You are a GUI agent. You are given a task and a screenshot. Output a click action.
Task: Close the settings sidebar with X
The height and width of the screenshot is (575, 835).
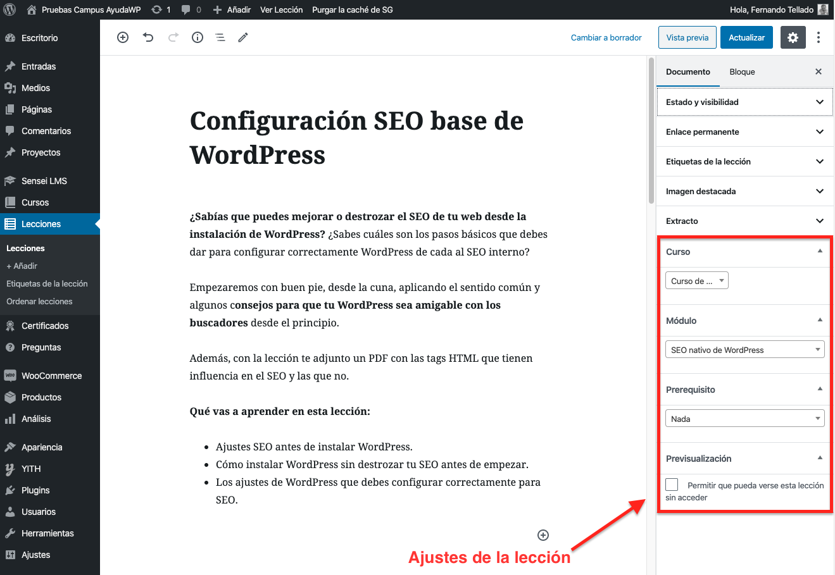[818, 71]
